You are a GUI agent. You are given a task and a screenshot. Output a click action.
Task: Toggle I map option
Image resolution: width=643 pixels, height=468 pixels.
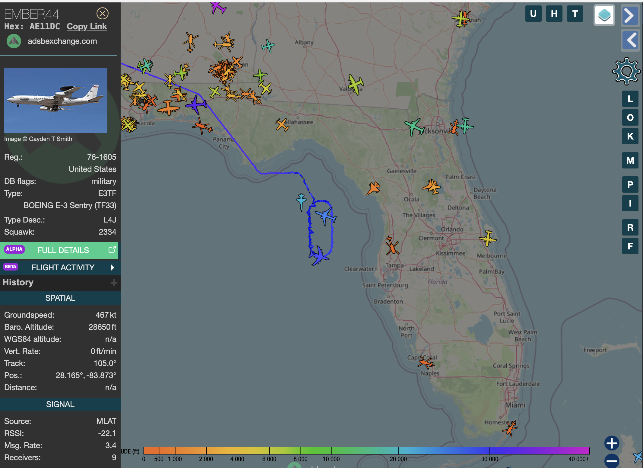630,203
